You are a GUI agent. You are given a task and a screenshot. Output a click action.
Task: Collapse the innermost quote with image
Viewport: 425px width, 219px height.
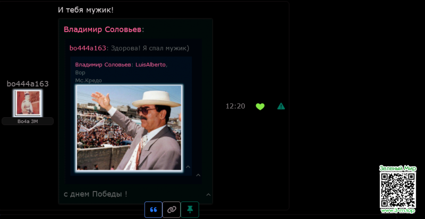tap(188, 167)
